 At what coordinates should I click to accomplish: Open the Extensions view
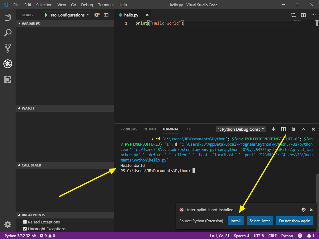click(8, 79)
